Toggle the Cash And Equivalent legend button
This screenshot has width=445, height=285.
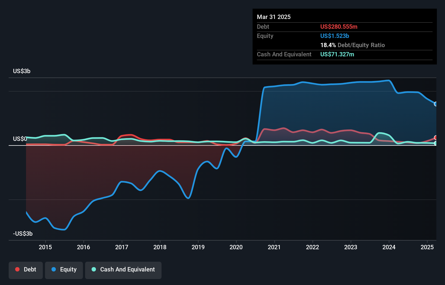[123, 270]
